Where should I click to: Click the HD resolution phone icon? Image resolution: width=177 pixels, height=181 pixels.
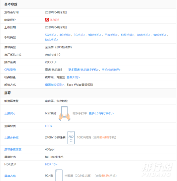pos(71,138)
